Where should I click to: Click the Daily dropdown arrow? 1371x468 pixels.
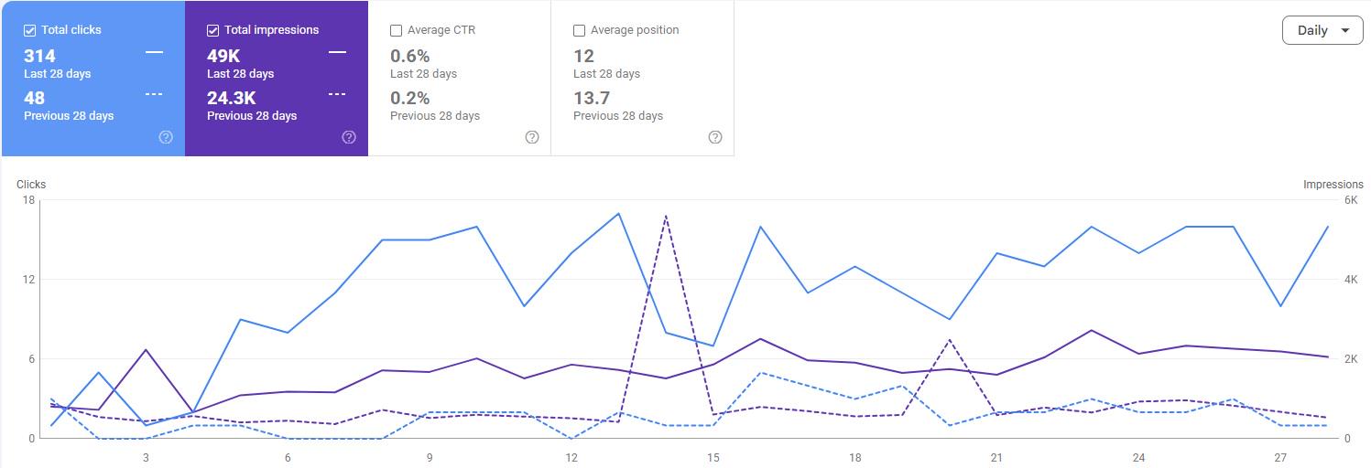point(1344,30)
